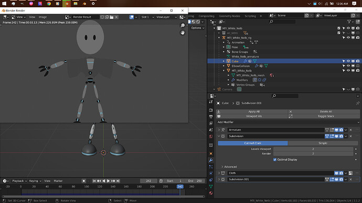Open Subdivision modifier extras dropdown arrow
362x203 pixels.
tap(346, 136)
